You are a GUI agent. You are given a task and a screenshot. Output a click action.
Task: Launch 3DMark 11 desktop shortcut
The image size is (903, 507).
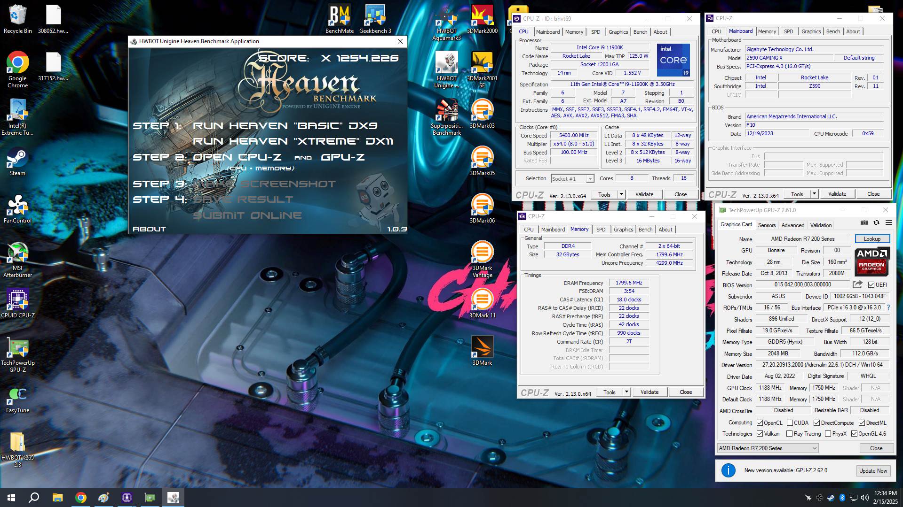pyautogui.click(x=482, y=303)
